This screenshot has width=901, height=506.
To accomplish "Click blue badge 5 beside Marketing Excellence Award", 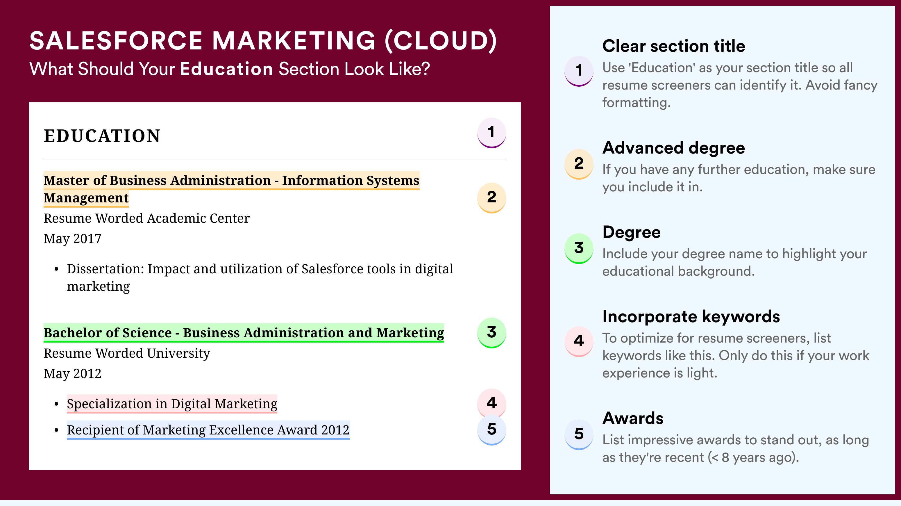I will [x=491, y=430].
